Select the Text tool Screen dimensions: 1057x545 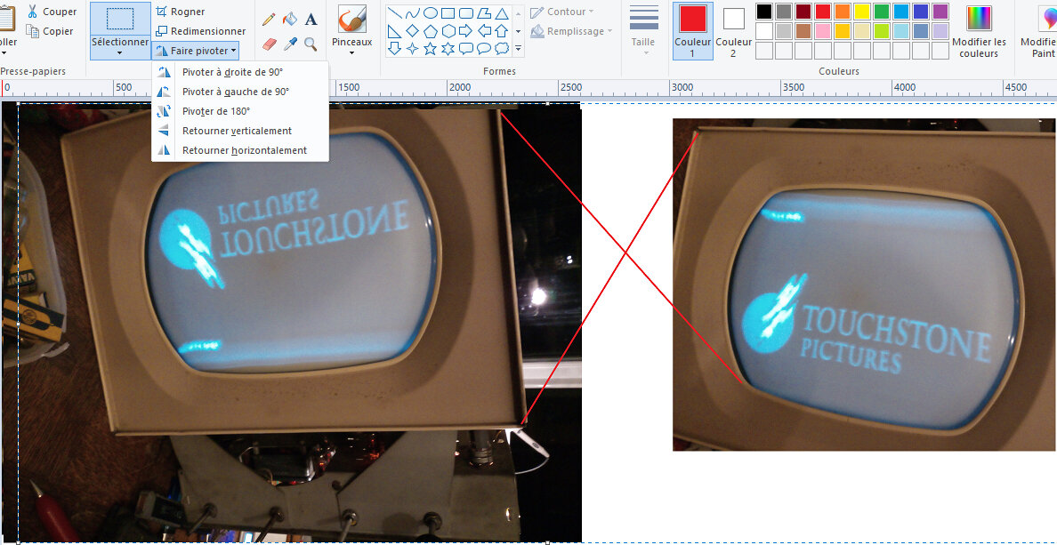click(311, 19)
